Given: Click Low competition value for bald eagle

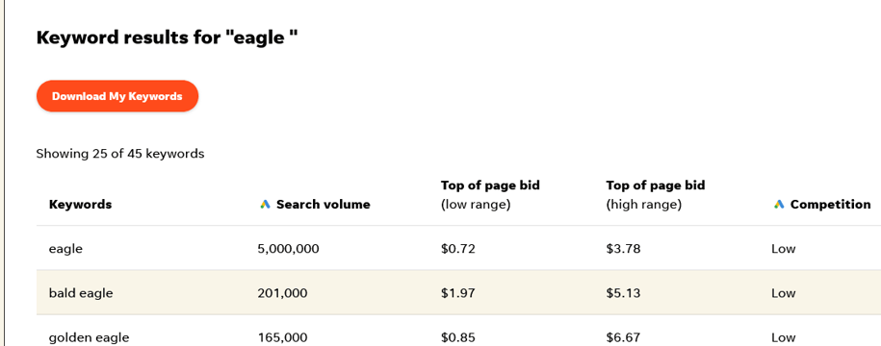Looking at the screenshot, I should pyautogui.click(x=784, y=293).
